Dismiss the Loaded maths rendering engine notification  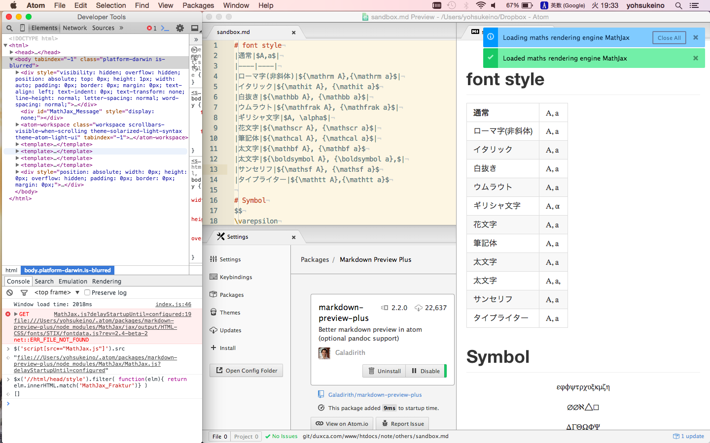point(696,58)
